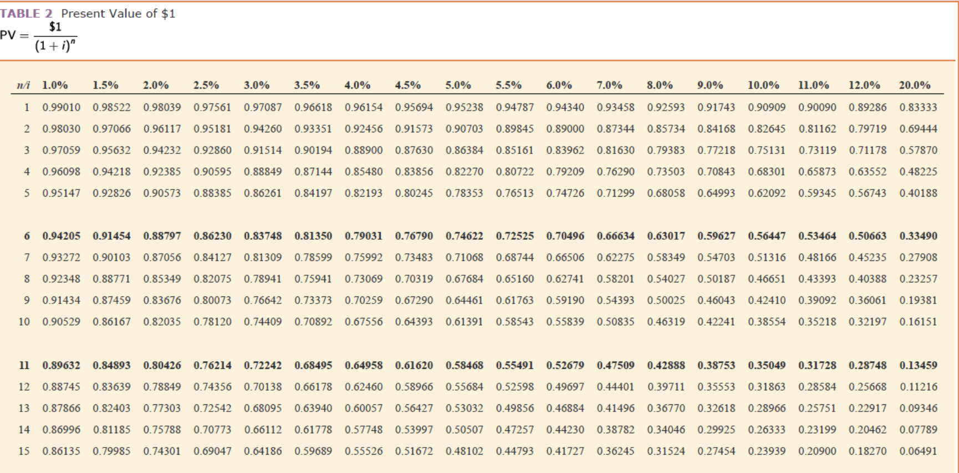Select the 3.5% column header
The image size is (959, 473).
tap(307, 85)
